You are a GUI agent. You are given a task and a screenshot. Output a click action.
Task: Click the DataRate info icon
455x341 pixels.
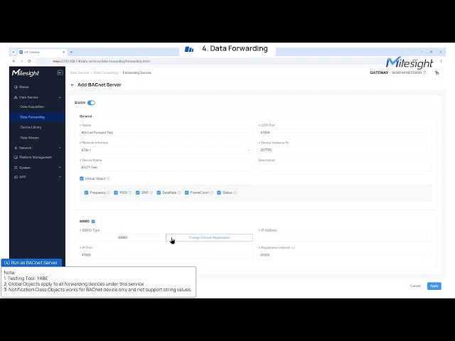click(x=179, y=193)
